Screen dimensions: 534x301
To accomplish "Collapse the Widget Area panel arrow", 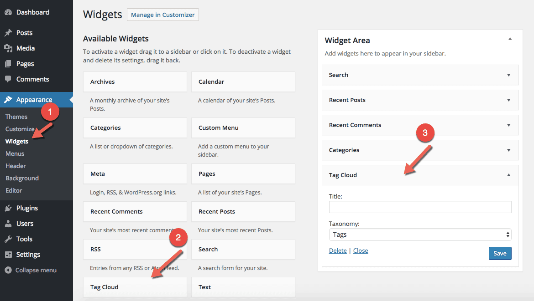I will [510, 39].
